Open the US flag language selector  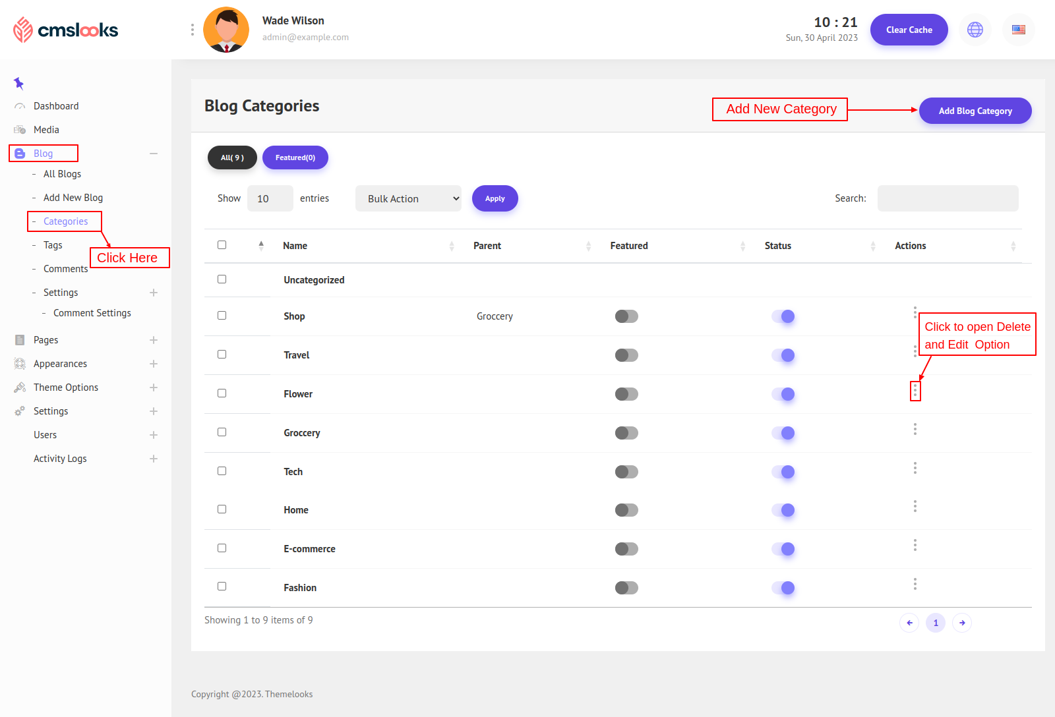pos(1018,30)
